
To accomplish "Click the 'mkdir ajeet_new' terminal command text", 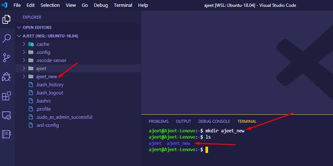I will pos(225,131).
